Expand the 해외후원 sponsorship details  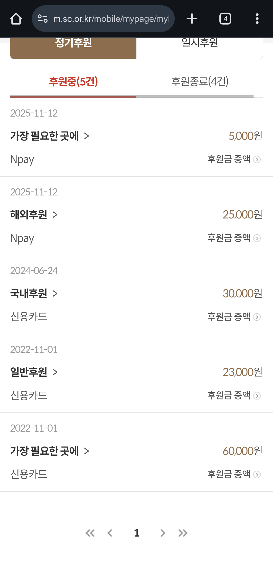pyautogui.click(x=34, y=215)
